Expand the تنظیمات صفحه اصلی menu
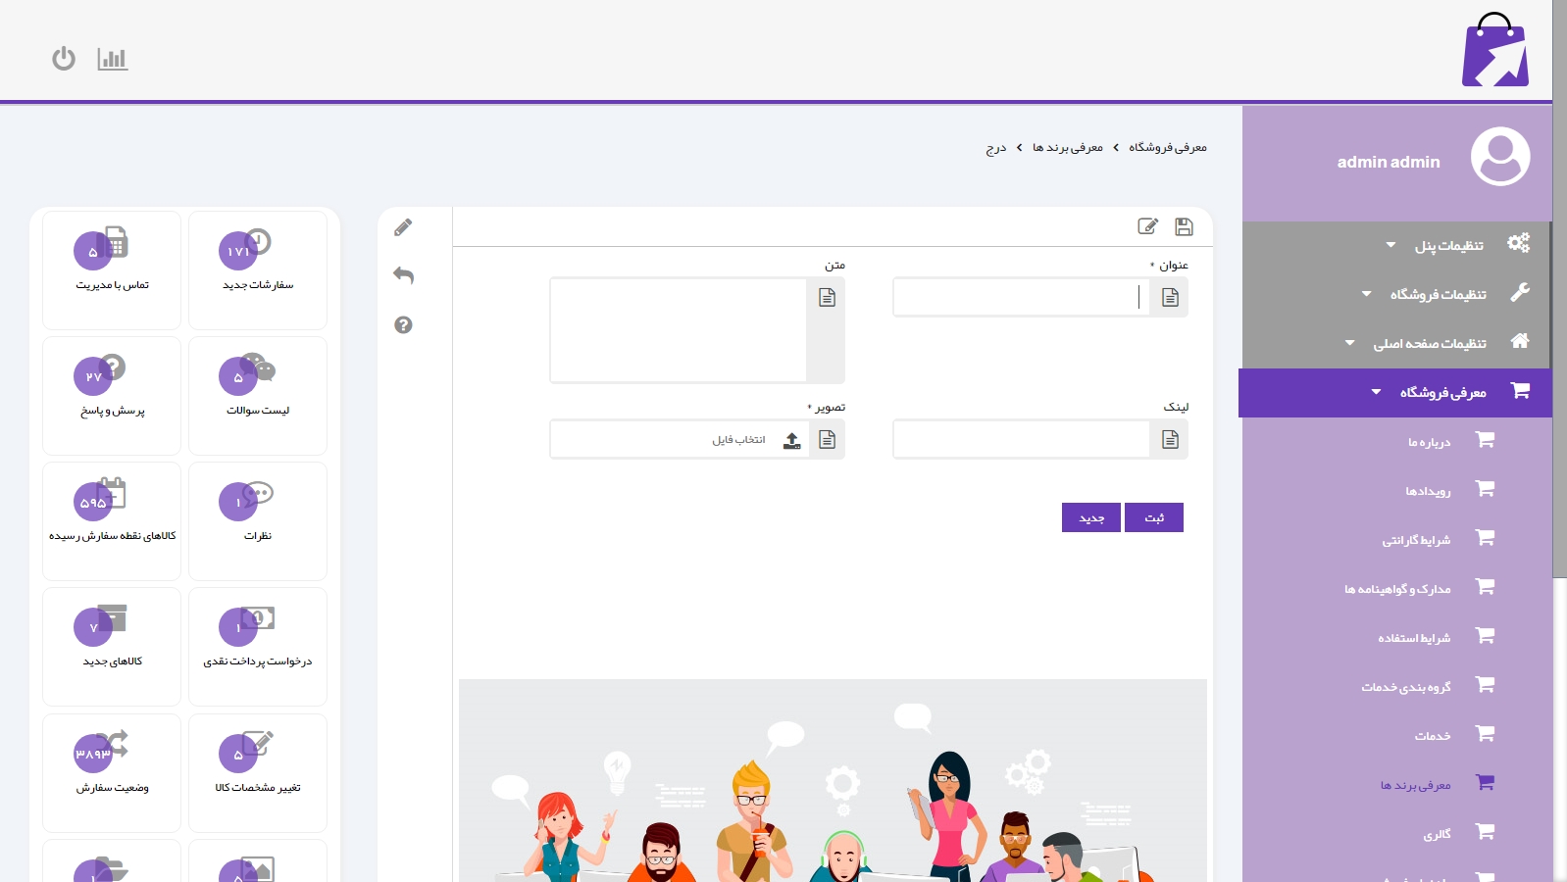 (1429, 343)
